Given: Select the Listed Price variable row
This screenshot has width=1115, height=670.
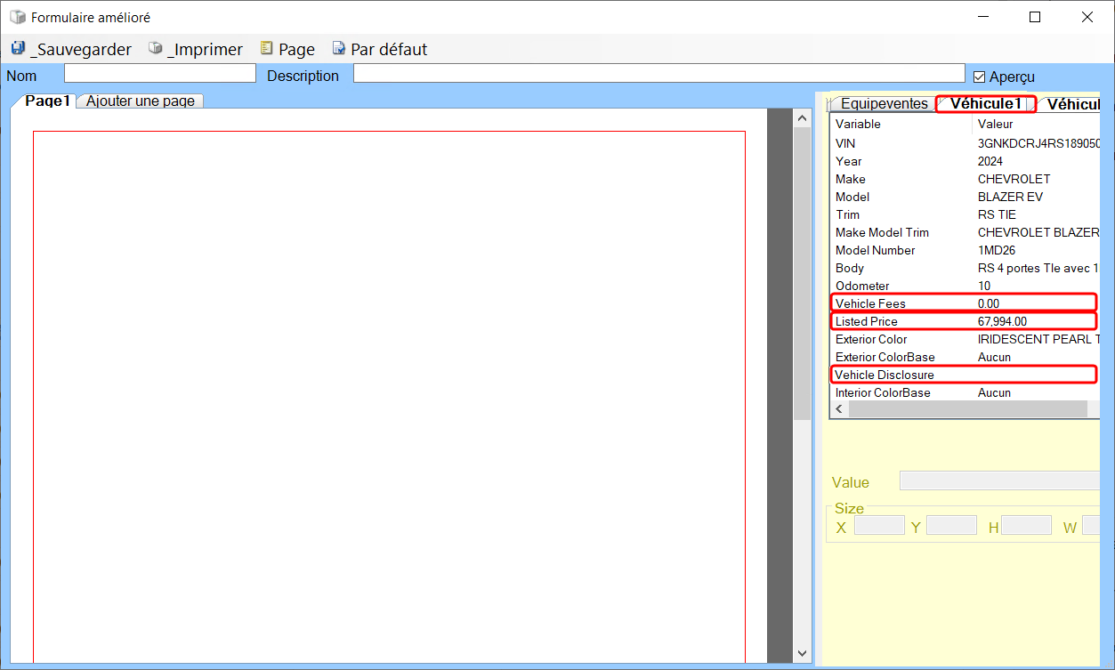Looking at the screenshot, I should [963, 321].
